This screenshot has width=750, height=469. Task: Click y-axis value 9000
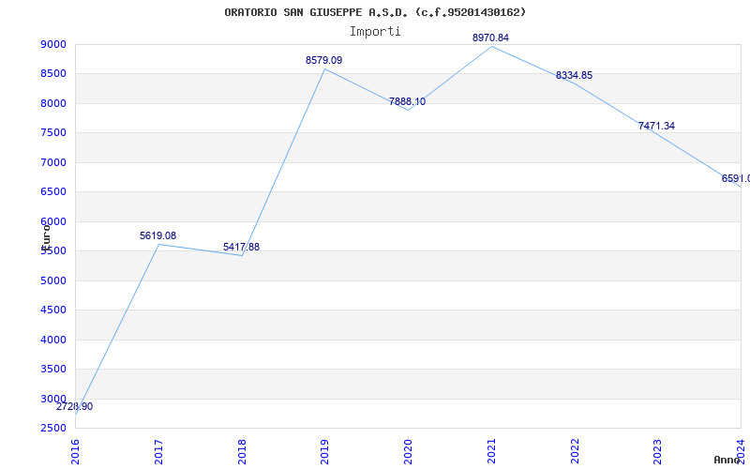point(53,44)
